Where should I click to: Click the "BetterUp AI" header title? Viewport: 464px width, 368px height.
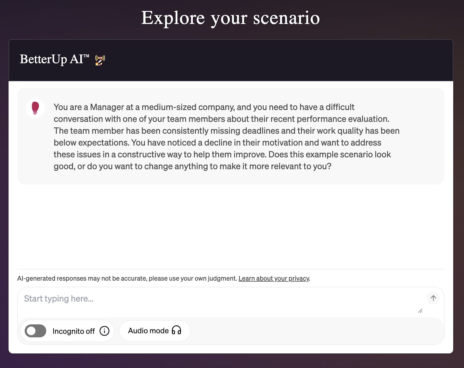[x=52, y=59]
